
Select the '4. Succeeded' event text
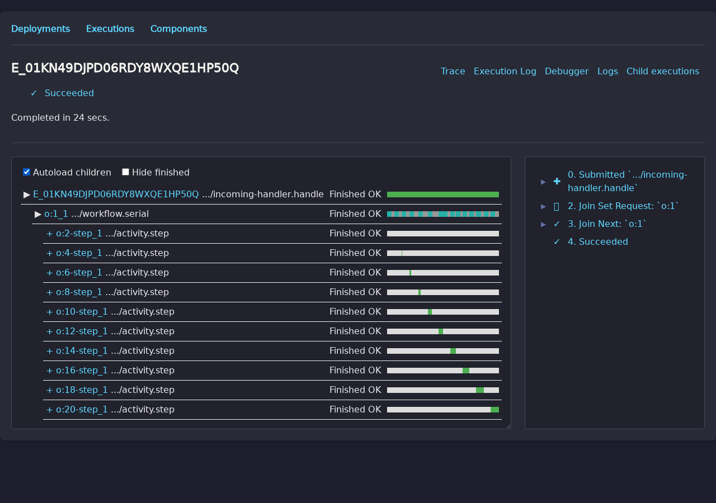(598, 242)
